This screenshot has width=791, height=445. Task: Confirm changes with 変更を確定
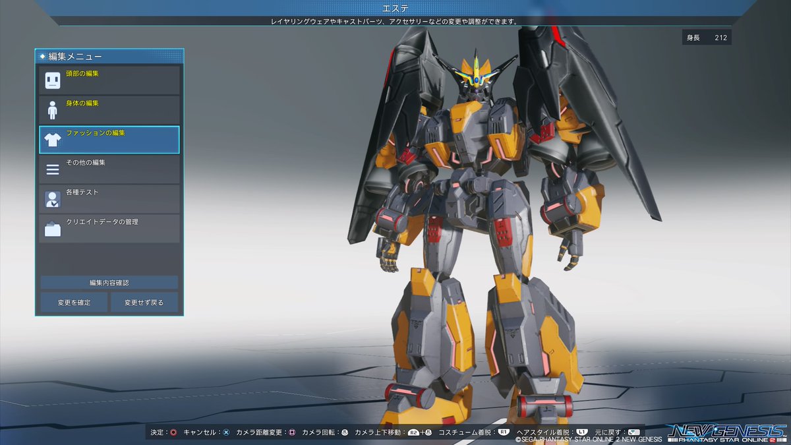point(73,303)
